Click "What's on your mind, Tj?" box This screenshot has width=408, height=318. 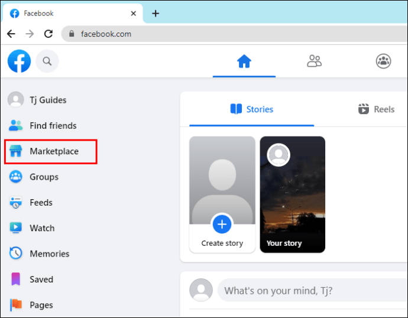[312, 290]
